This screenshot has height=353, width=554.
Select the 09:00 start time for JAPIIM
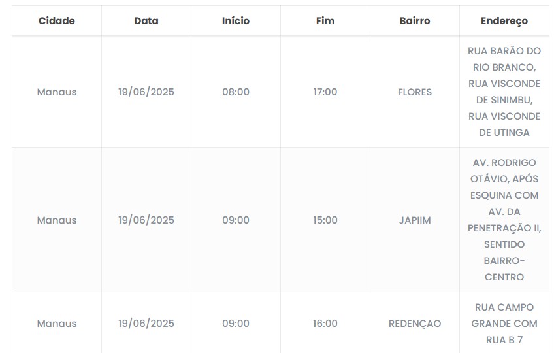pyautogui.click(x=236, y=220)
